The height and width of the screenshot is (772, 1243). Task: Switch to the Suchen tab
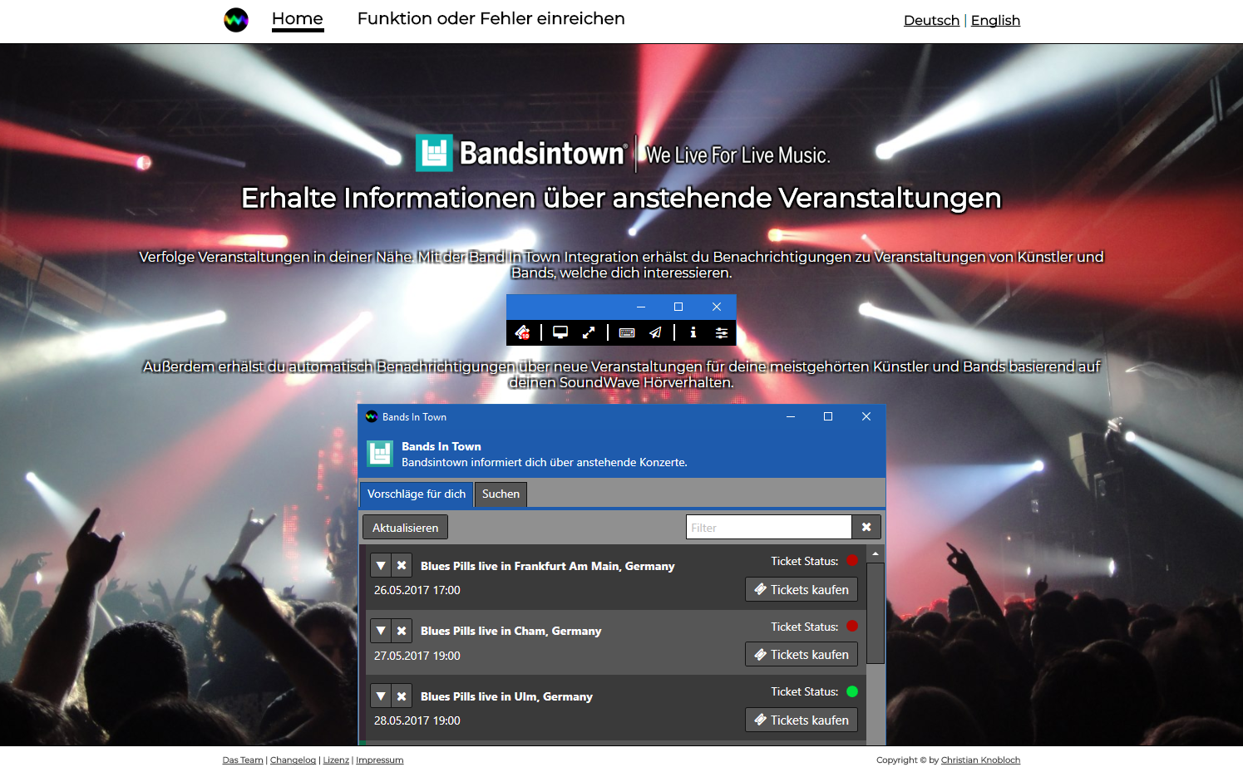pos(501,494)
